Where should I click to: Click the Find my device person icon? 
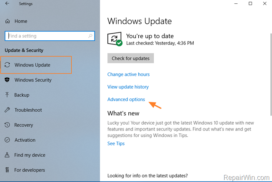[7, 155]
